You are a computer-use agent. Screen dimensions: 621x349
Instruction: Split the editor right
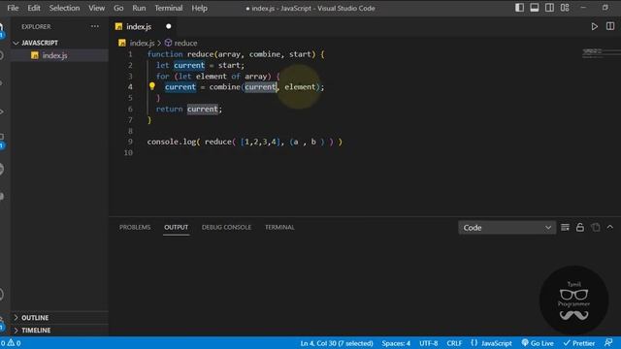[610, 26]
